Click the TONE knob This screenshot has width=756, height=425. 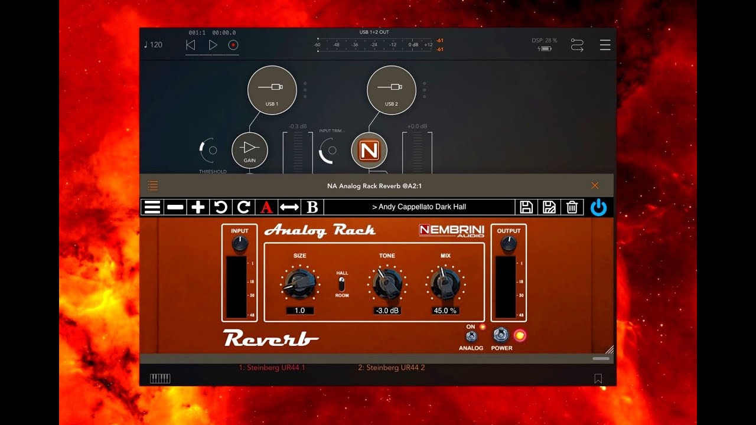pos(387,285)
